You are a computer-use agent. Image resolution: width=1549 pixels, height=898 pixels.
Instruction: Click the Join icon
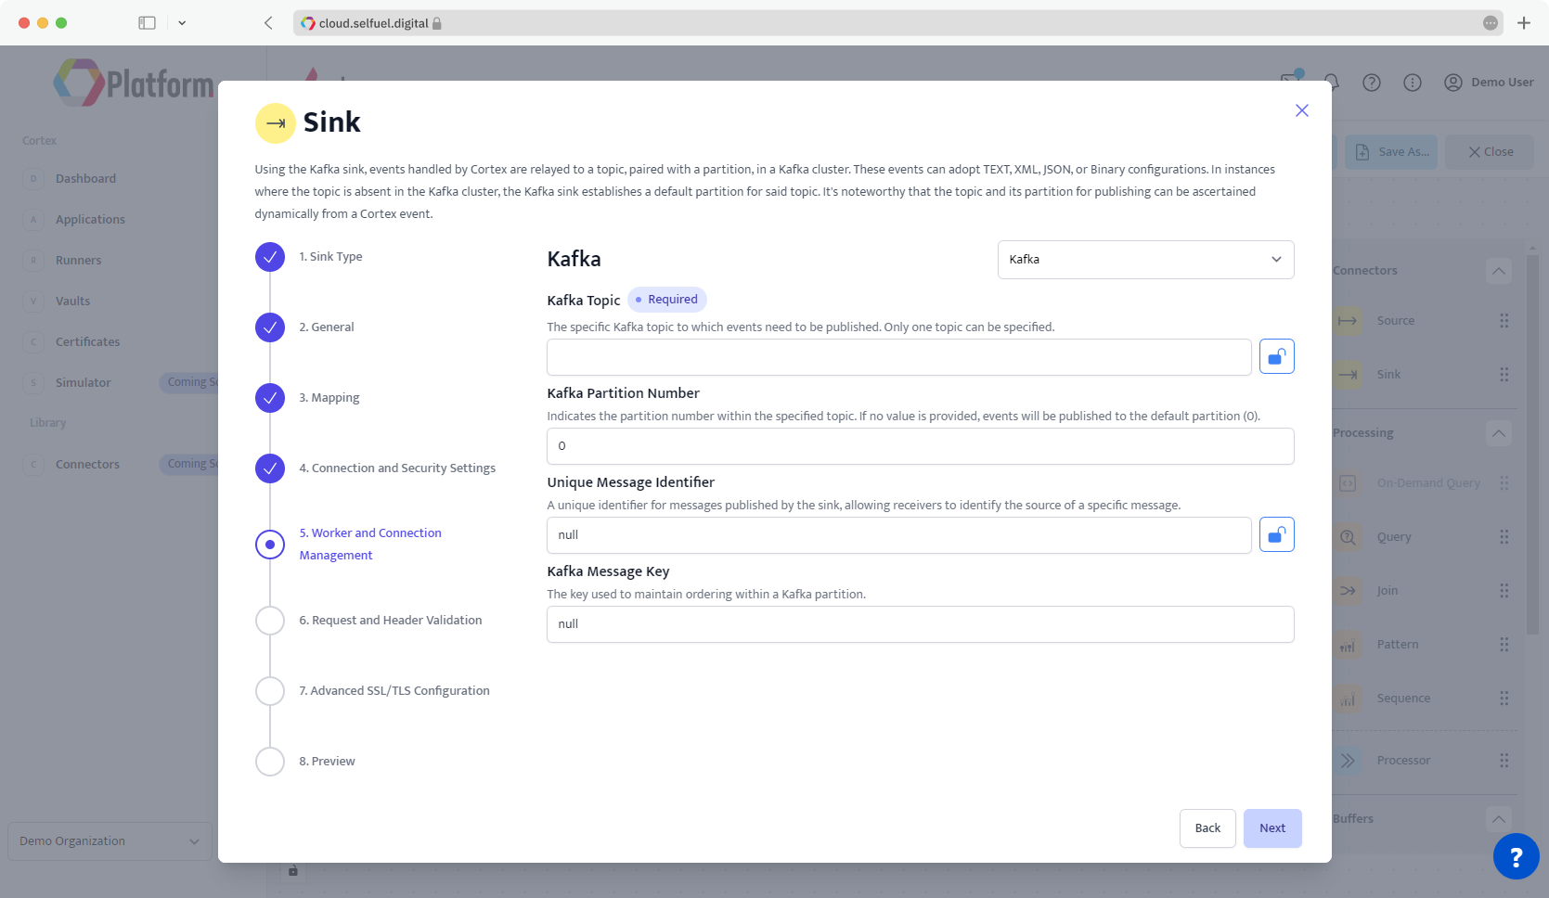1348,591
